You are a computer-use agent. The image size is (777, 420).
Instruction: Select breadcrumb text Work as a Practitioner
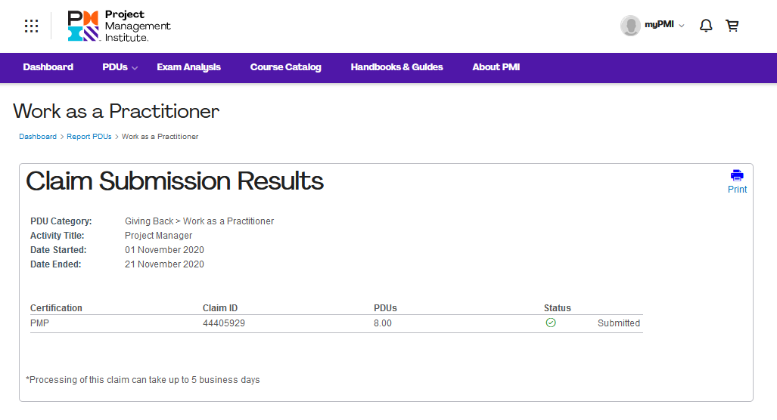pyautogui.click(x=160, y=137)
